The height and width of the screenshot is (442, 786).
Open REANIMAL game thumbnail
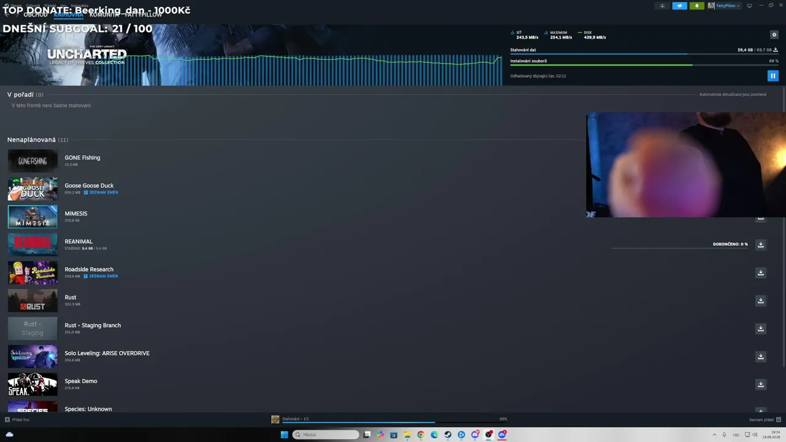coord(33,245)
